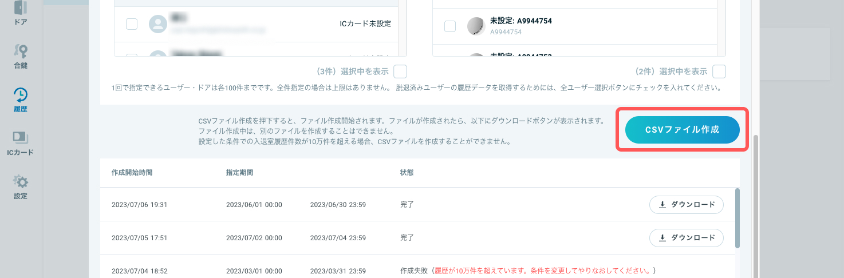The height and width of the screenshot is (278, 844).
Task: Open the 設定 settings section
Action: coord(21,187)
